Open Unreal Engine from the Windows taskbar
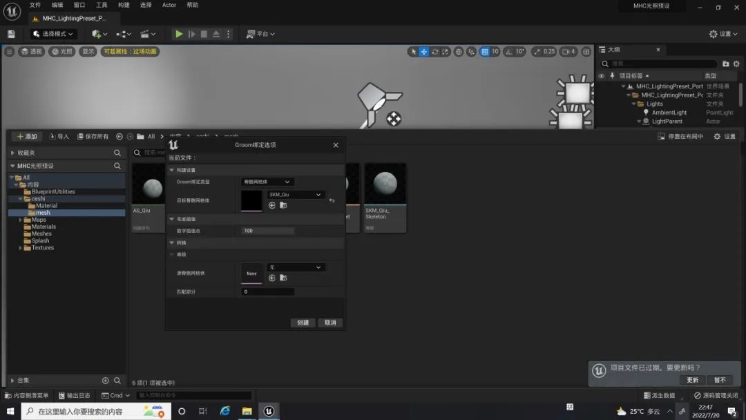The height and width of the screenshot is (420, 746). [x=269, y=411]
